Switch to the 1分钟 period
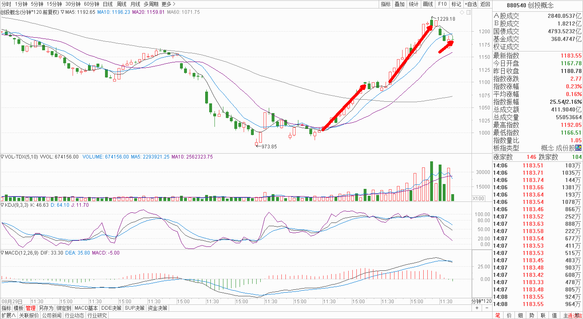The width and height of the screenshot is (583, 319). click(21, 4)
